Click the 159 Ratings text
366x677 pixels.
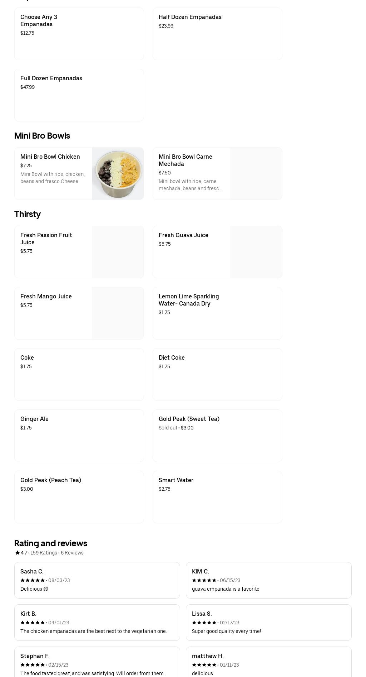pyautogui.click(x=44, y=553)
